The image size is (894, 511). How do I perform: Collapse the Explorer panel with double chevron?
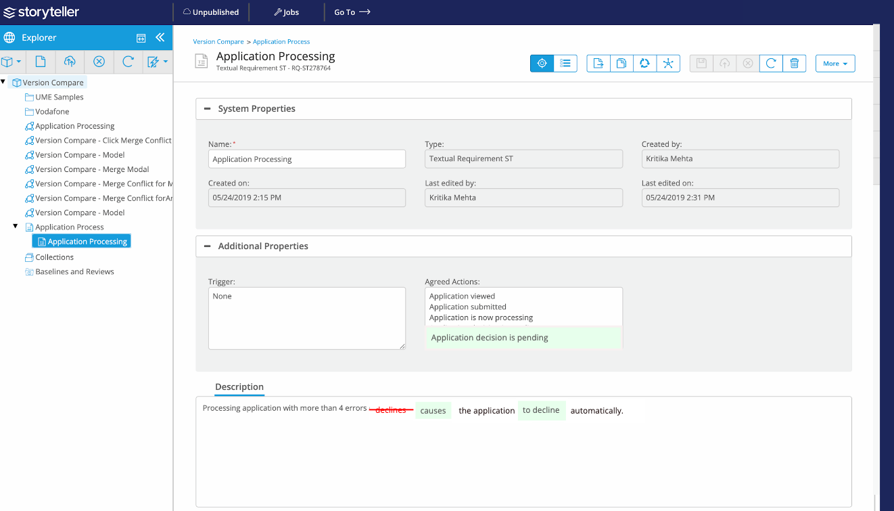[x=160, y=38]
